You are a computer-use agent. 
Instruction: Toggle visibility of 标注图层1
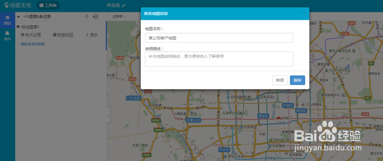(18, 27)
